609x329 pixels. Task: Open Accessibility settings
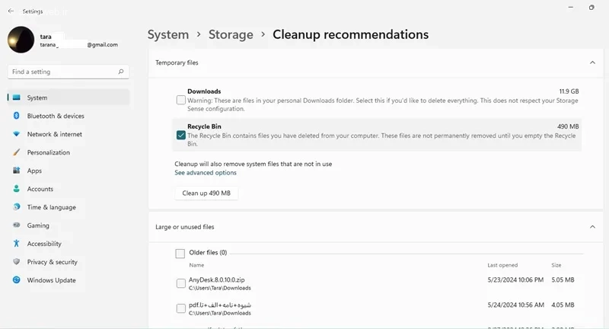(x=69, y=244)
